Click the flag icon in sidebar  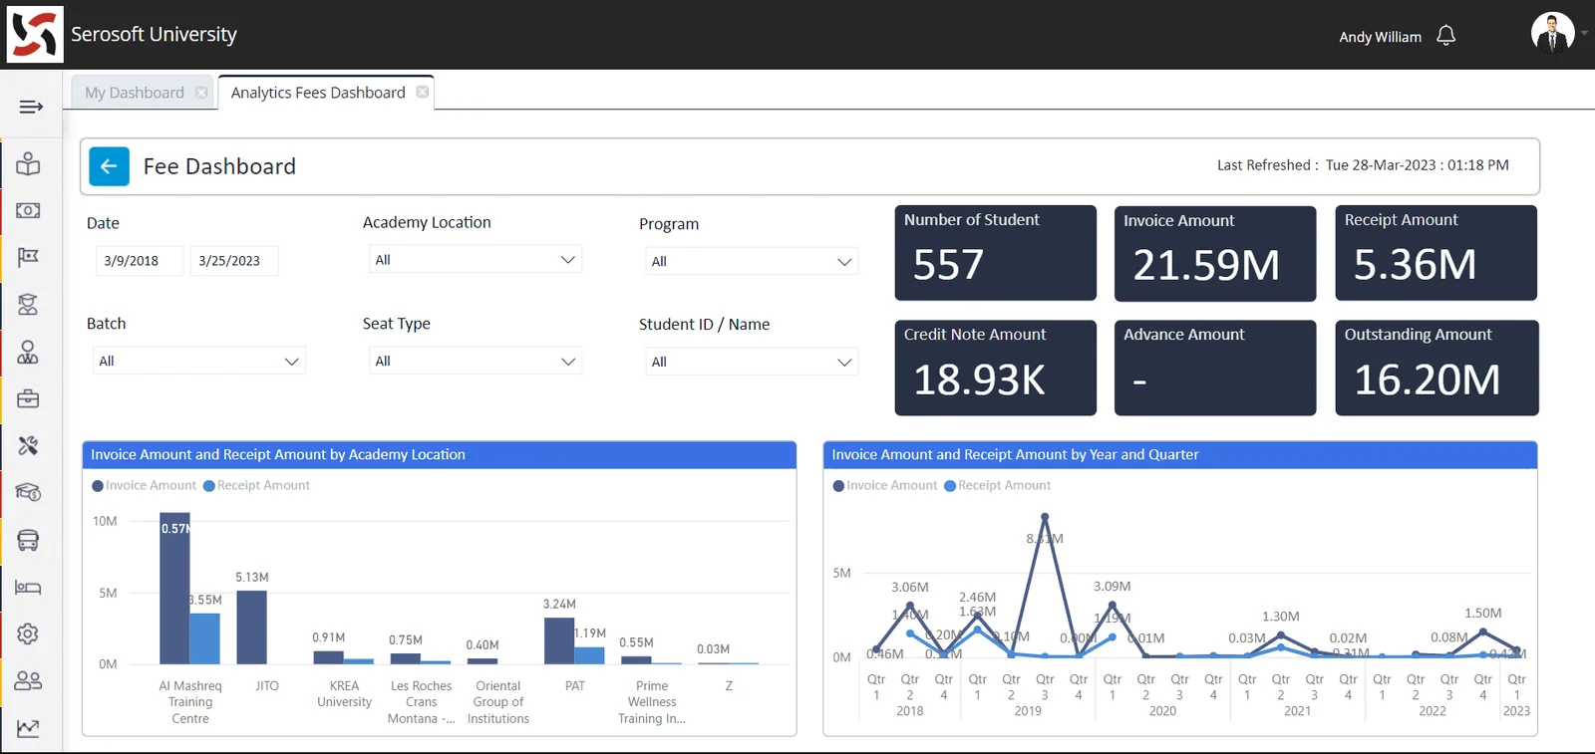28,258
